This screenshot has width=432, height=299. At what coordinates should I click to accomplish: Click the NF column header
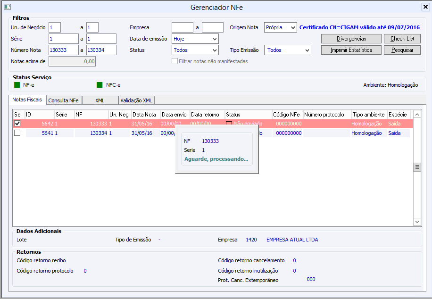point(91,115)
